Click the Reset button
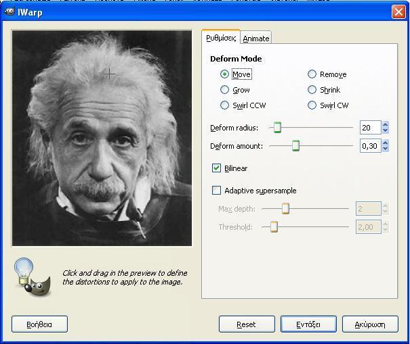Image resolution: width=410 pixels, height=344 pixels. (x=247, y=324)
